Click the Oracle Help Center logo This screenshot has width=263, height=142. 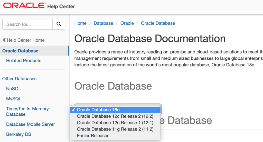click(39, 6)
